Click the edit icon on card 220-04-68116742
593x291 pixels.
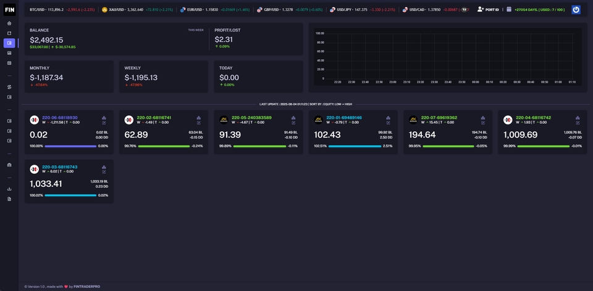[x=578, y=123]
